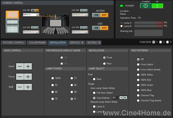Click the Zoom minus button
This screenshot has height=118, width=173.
pyautogui.click(x=20, y=66)
